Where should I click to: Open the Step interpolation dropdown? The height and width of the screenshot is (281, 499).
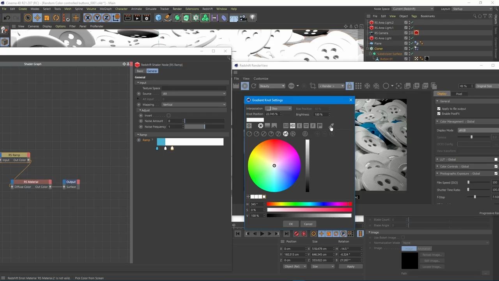click(x=278, y=108)
